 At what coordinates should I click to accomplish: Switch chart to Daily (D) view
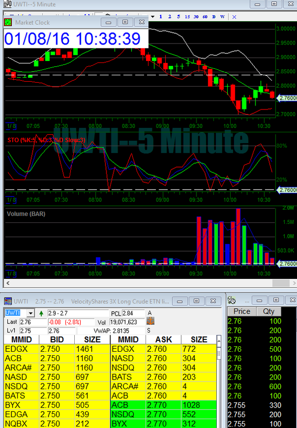click(x=214, y=16)
